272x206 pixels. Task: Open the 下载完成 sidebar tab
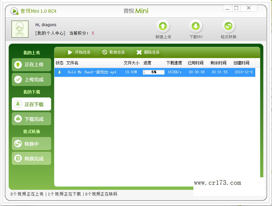[31, 119]
